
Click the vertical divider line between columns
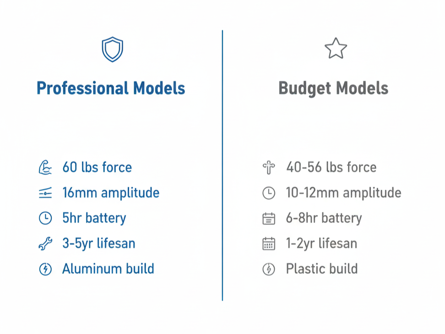222,165
